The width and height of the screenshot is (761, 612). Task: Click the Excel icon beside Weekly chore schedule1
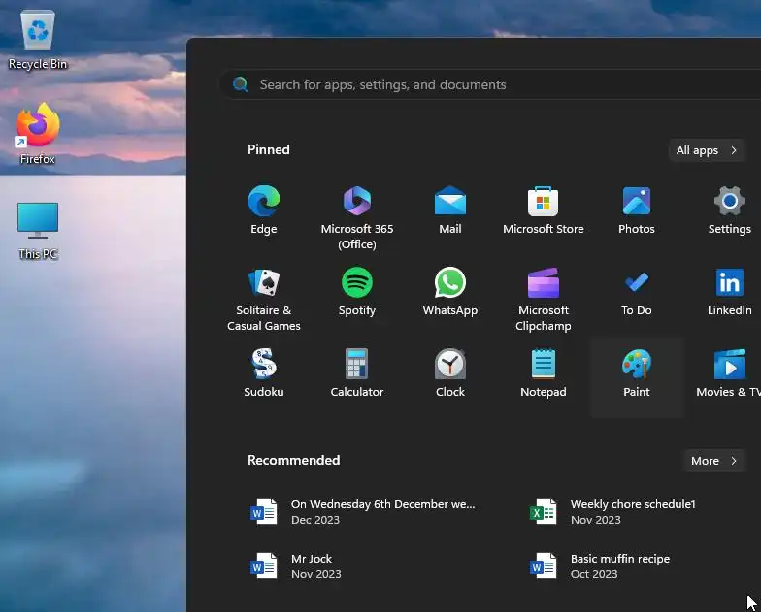tap(544, 512)
